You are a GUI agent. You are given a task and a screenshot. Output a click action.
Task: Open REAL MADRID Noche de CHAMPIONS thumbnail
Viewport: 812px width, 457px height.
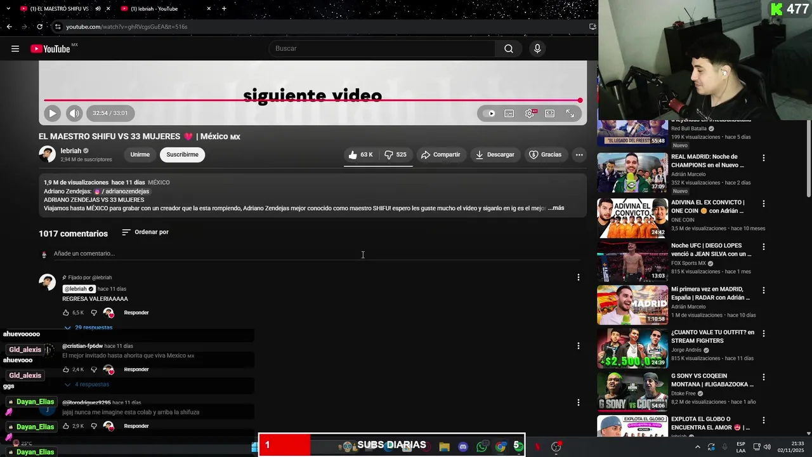coord(632,173)
